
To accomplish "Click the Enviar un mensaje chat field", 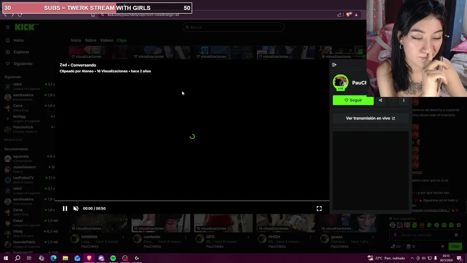I will pos(425,235).
